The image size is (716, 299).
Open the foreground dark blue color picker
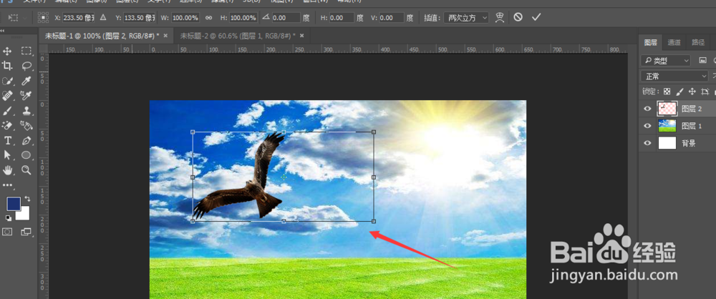[12, 203]
